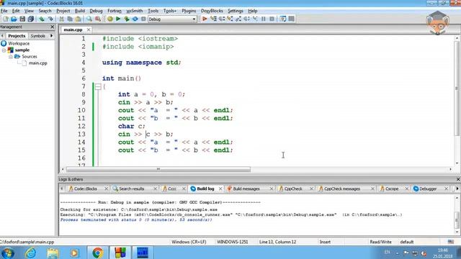This screenshot has height=259, width=461.
Task: Click the Redo toolbar icon
Action: tap(50, 19)
